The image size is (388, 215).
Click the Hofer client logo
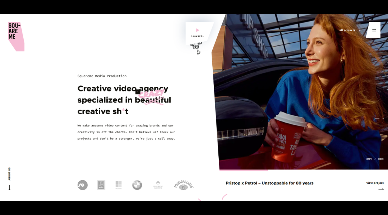click(x=101, y=185)
